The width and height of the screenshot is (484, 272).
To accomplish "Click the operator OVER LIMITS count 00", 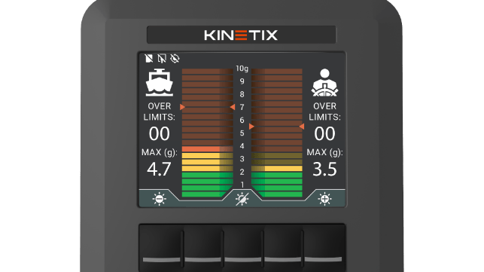I will click(x=324, y=134).
